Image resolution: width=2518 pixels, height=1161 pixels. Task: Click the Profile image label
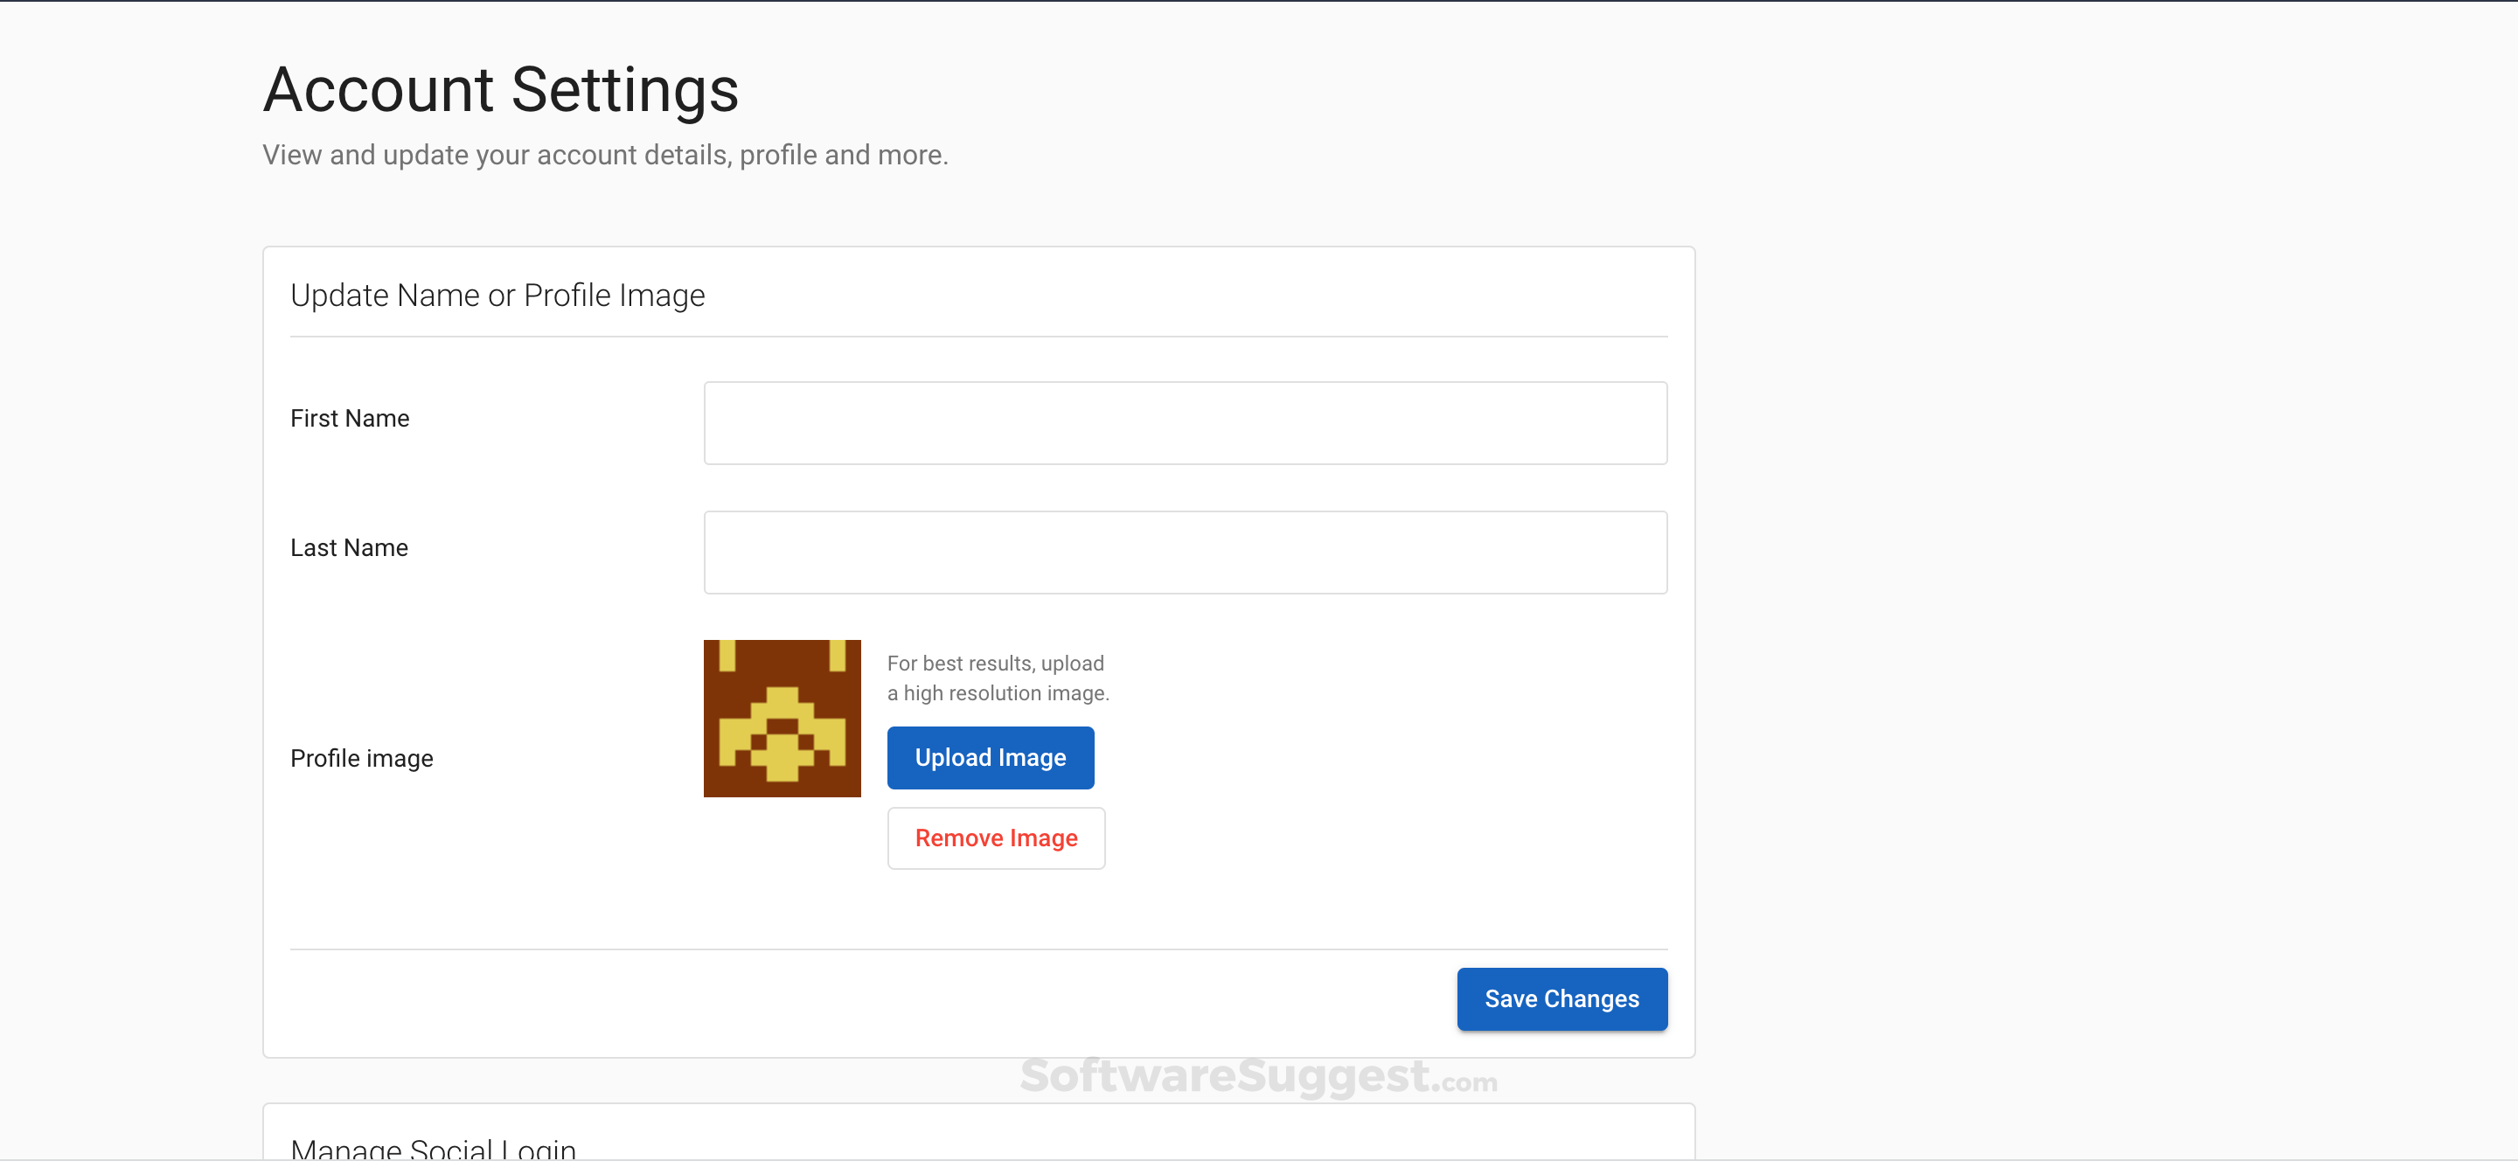pos(362,758)
